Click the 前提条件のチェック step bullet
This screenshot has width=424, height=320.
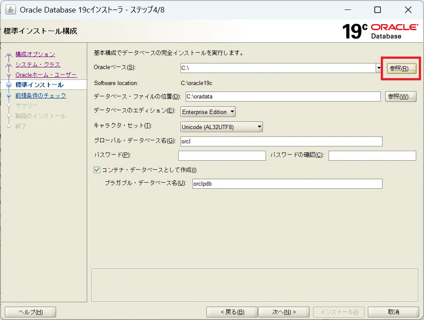click(x=9, y=95)
